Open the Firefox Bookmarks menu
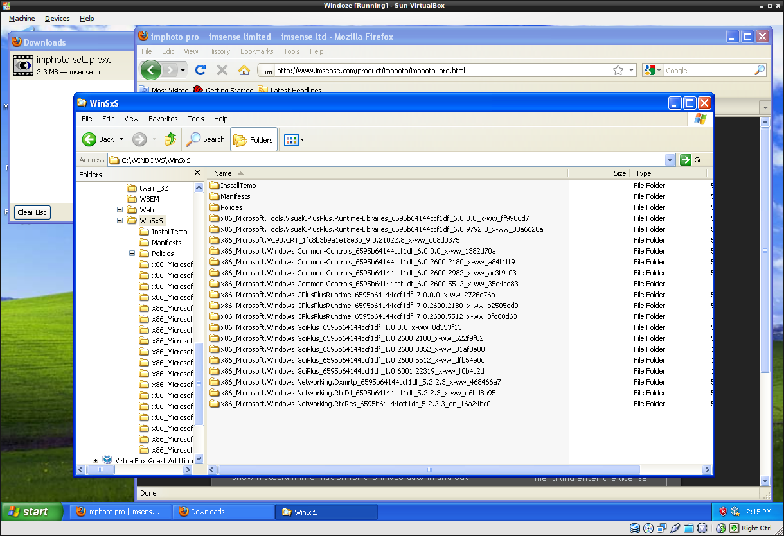The height and width of the screenshot is (536, 784). click(x=256, y=51)
